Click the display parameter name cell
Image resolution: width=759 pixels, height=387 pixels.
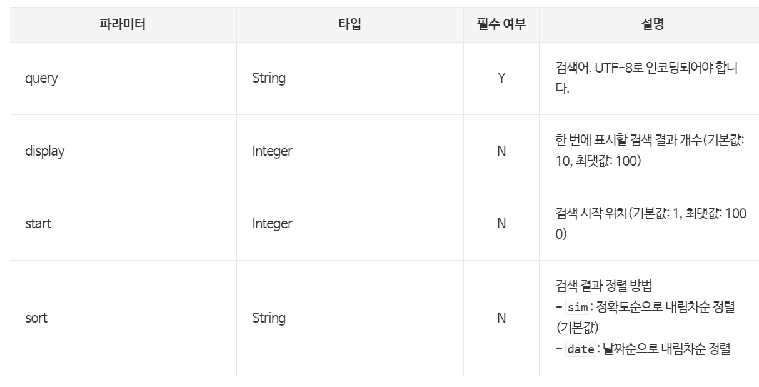[x=44, y=151]
